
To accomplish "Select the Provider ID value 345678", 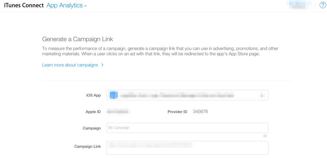I will coord(200,112).
